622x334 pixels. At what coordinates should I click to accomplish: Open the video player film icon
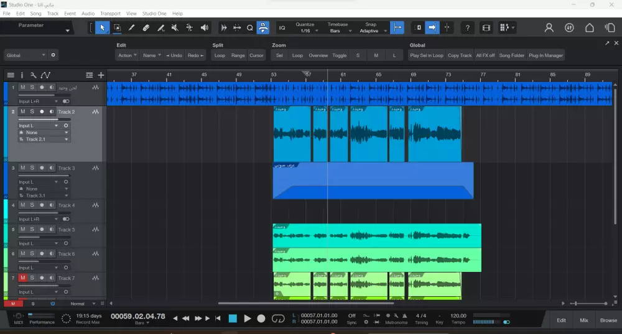coord(486,27)
